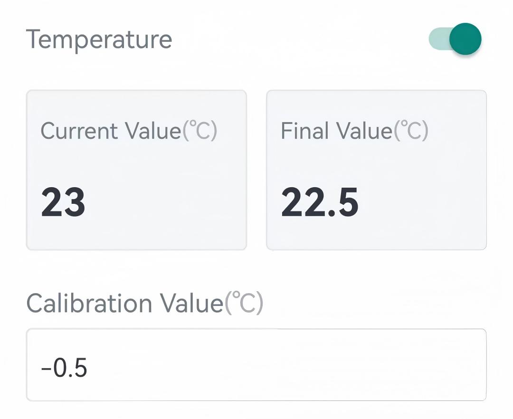Click the current reading of 23

[63, 203]
